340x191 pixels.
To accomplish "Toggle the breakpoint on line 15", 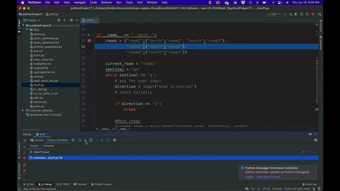I will tap(89, 41).
